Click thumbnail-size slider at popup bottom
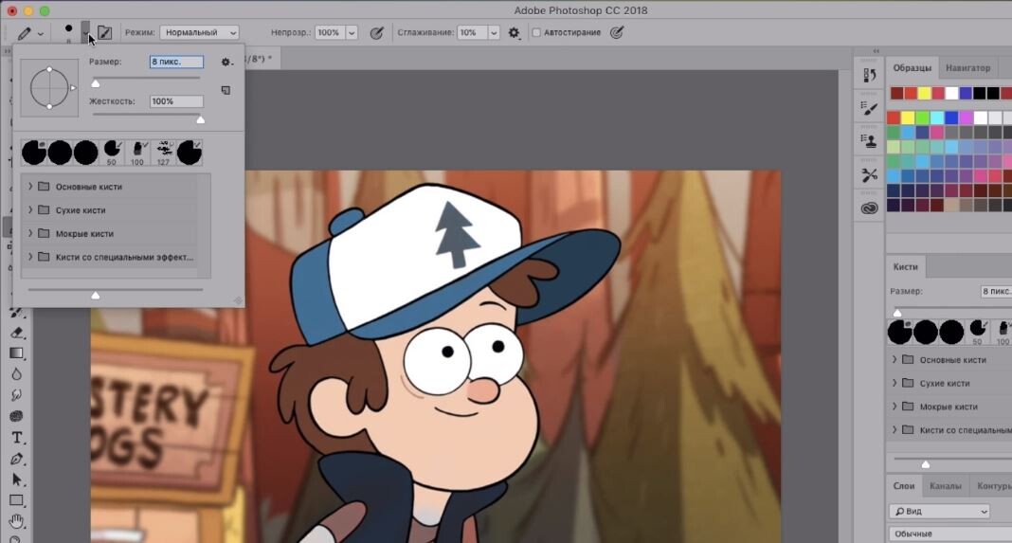Image resolution: width=1012 pixels, height=543 pixels. point(115,293)
